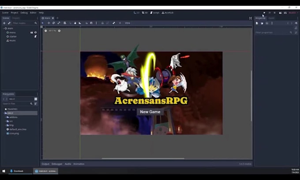Choose the Rotate Mode tool

point(54,23)
